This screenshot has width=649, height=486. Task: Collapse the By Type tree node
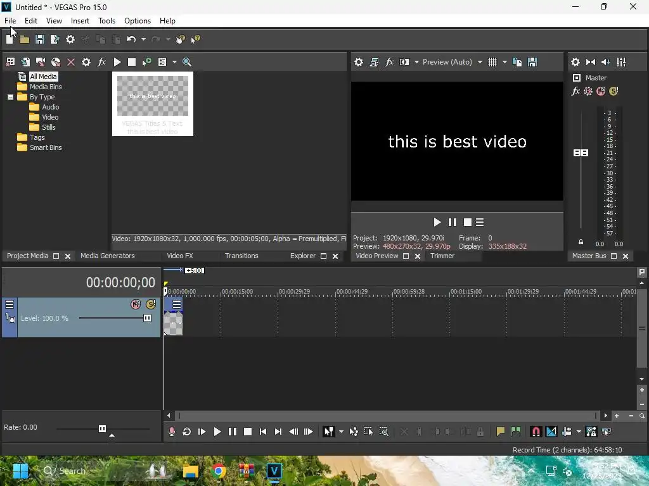[10, 97]
